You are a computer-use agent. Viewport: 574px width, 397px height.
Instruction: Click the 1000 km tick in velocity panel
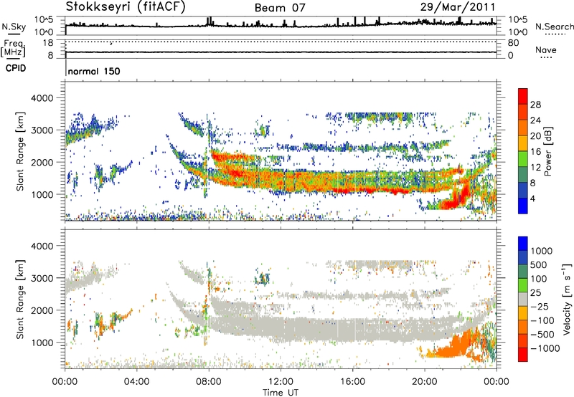coord(42,343)
